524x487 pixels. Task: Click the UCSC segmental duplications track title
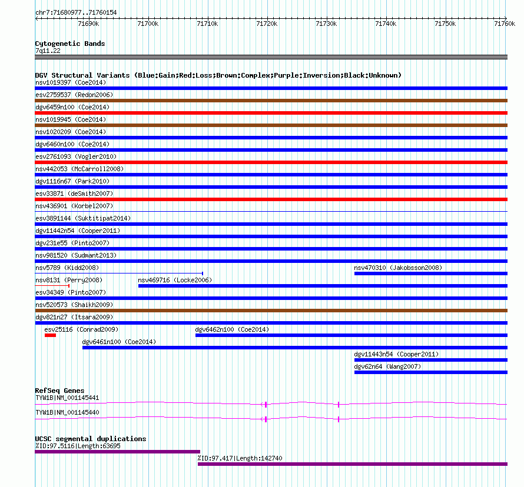[91, 439]
